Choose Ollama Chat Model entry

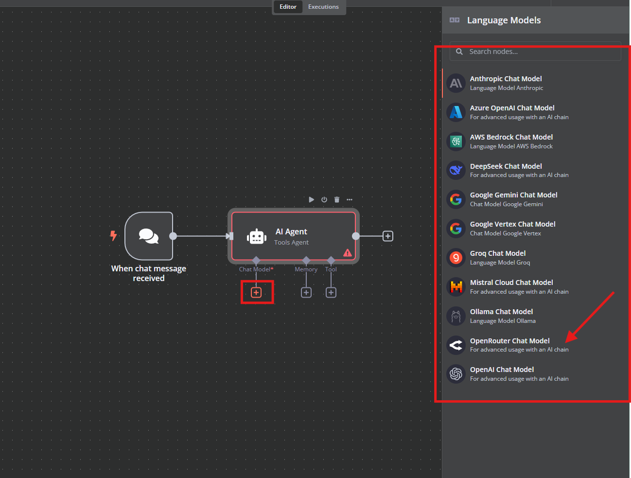[x=535, y=316]
